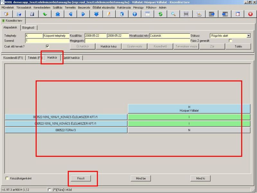The width and height of the screenshot is (257, 193).
Task: Click the red X exit toolbar icon
Action: pyautogui.click(x=250, y=14)
